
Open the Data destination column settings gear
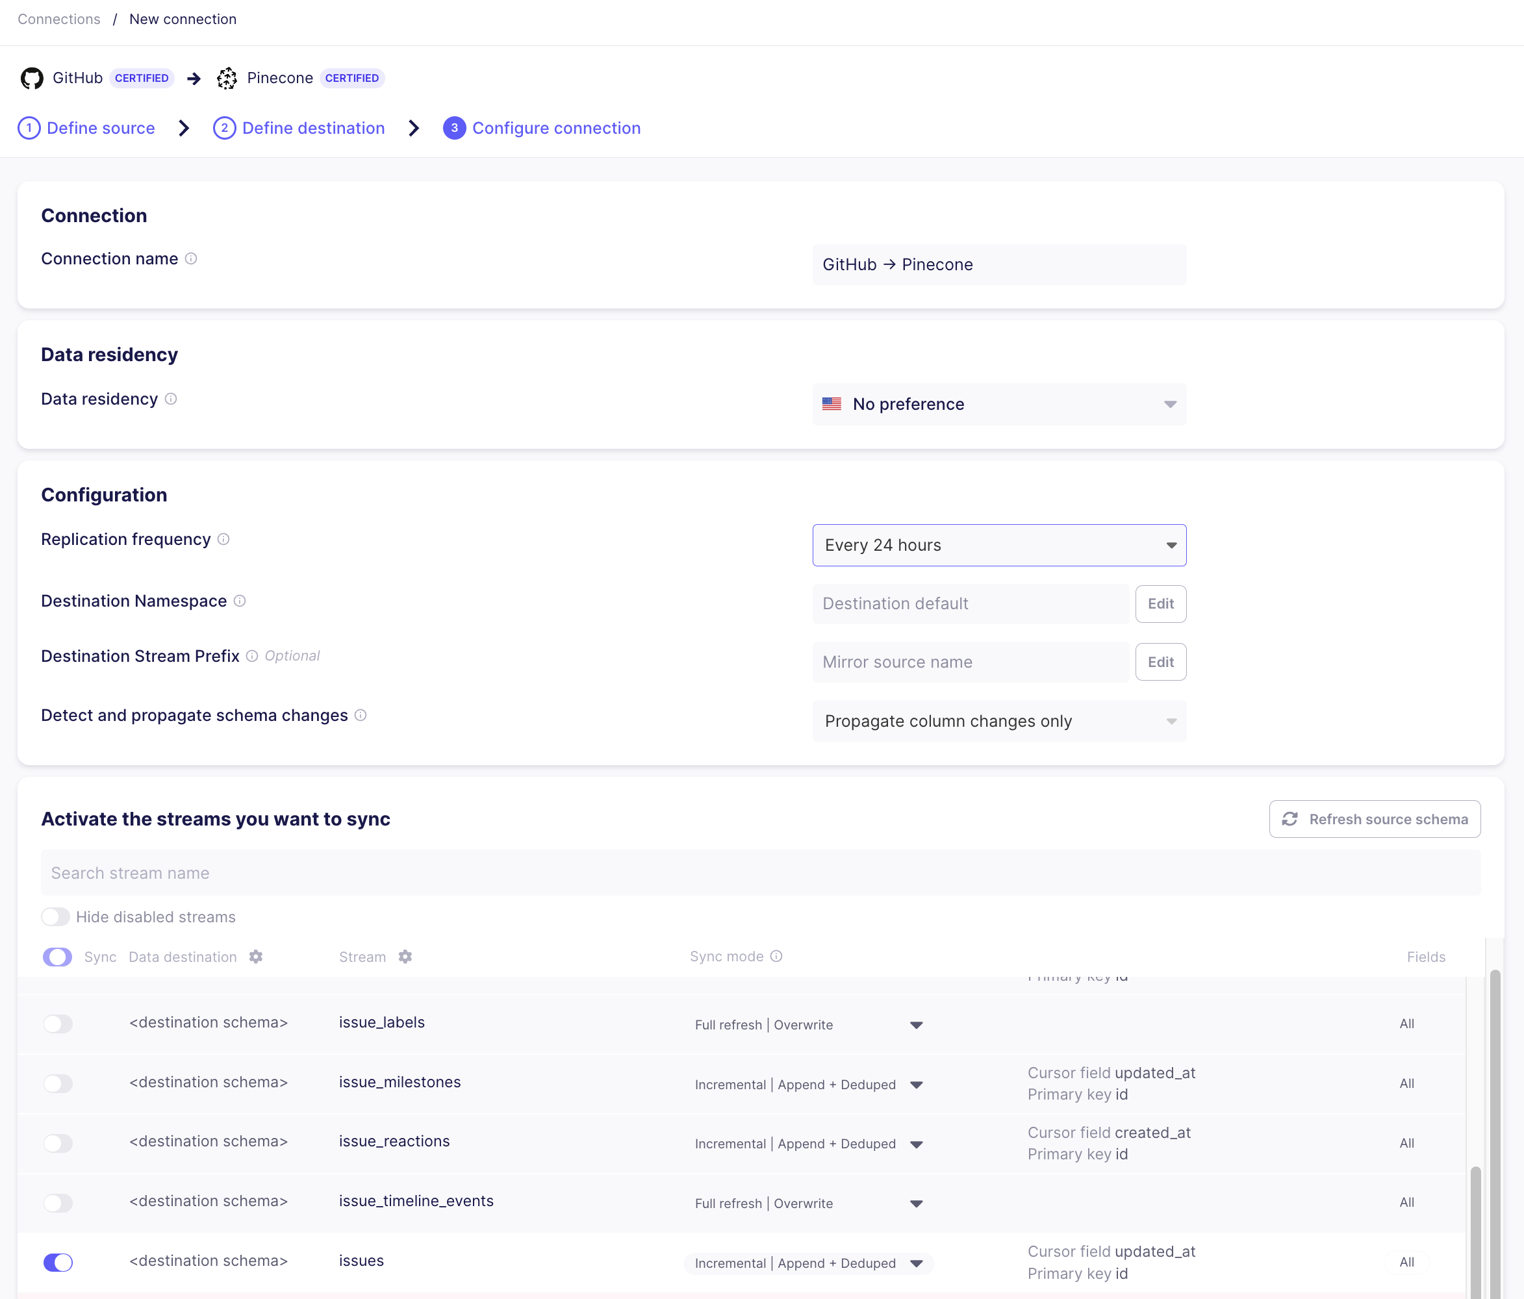pyautogui.click(x=255, y=957)
